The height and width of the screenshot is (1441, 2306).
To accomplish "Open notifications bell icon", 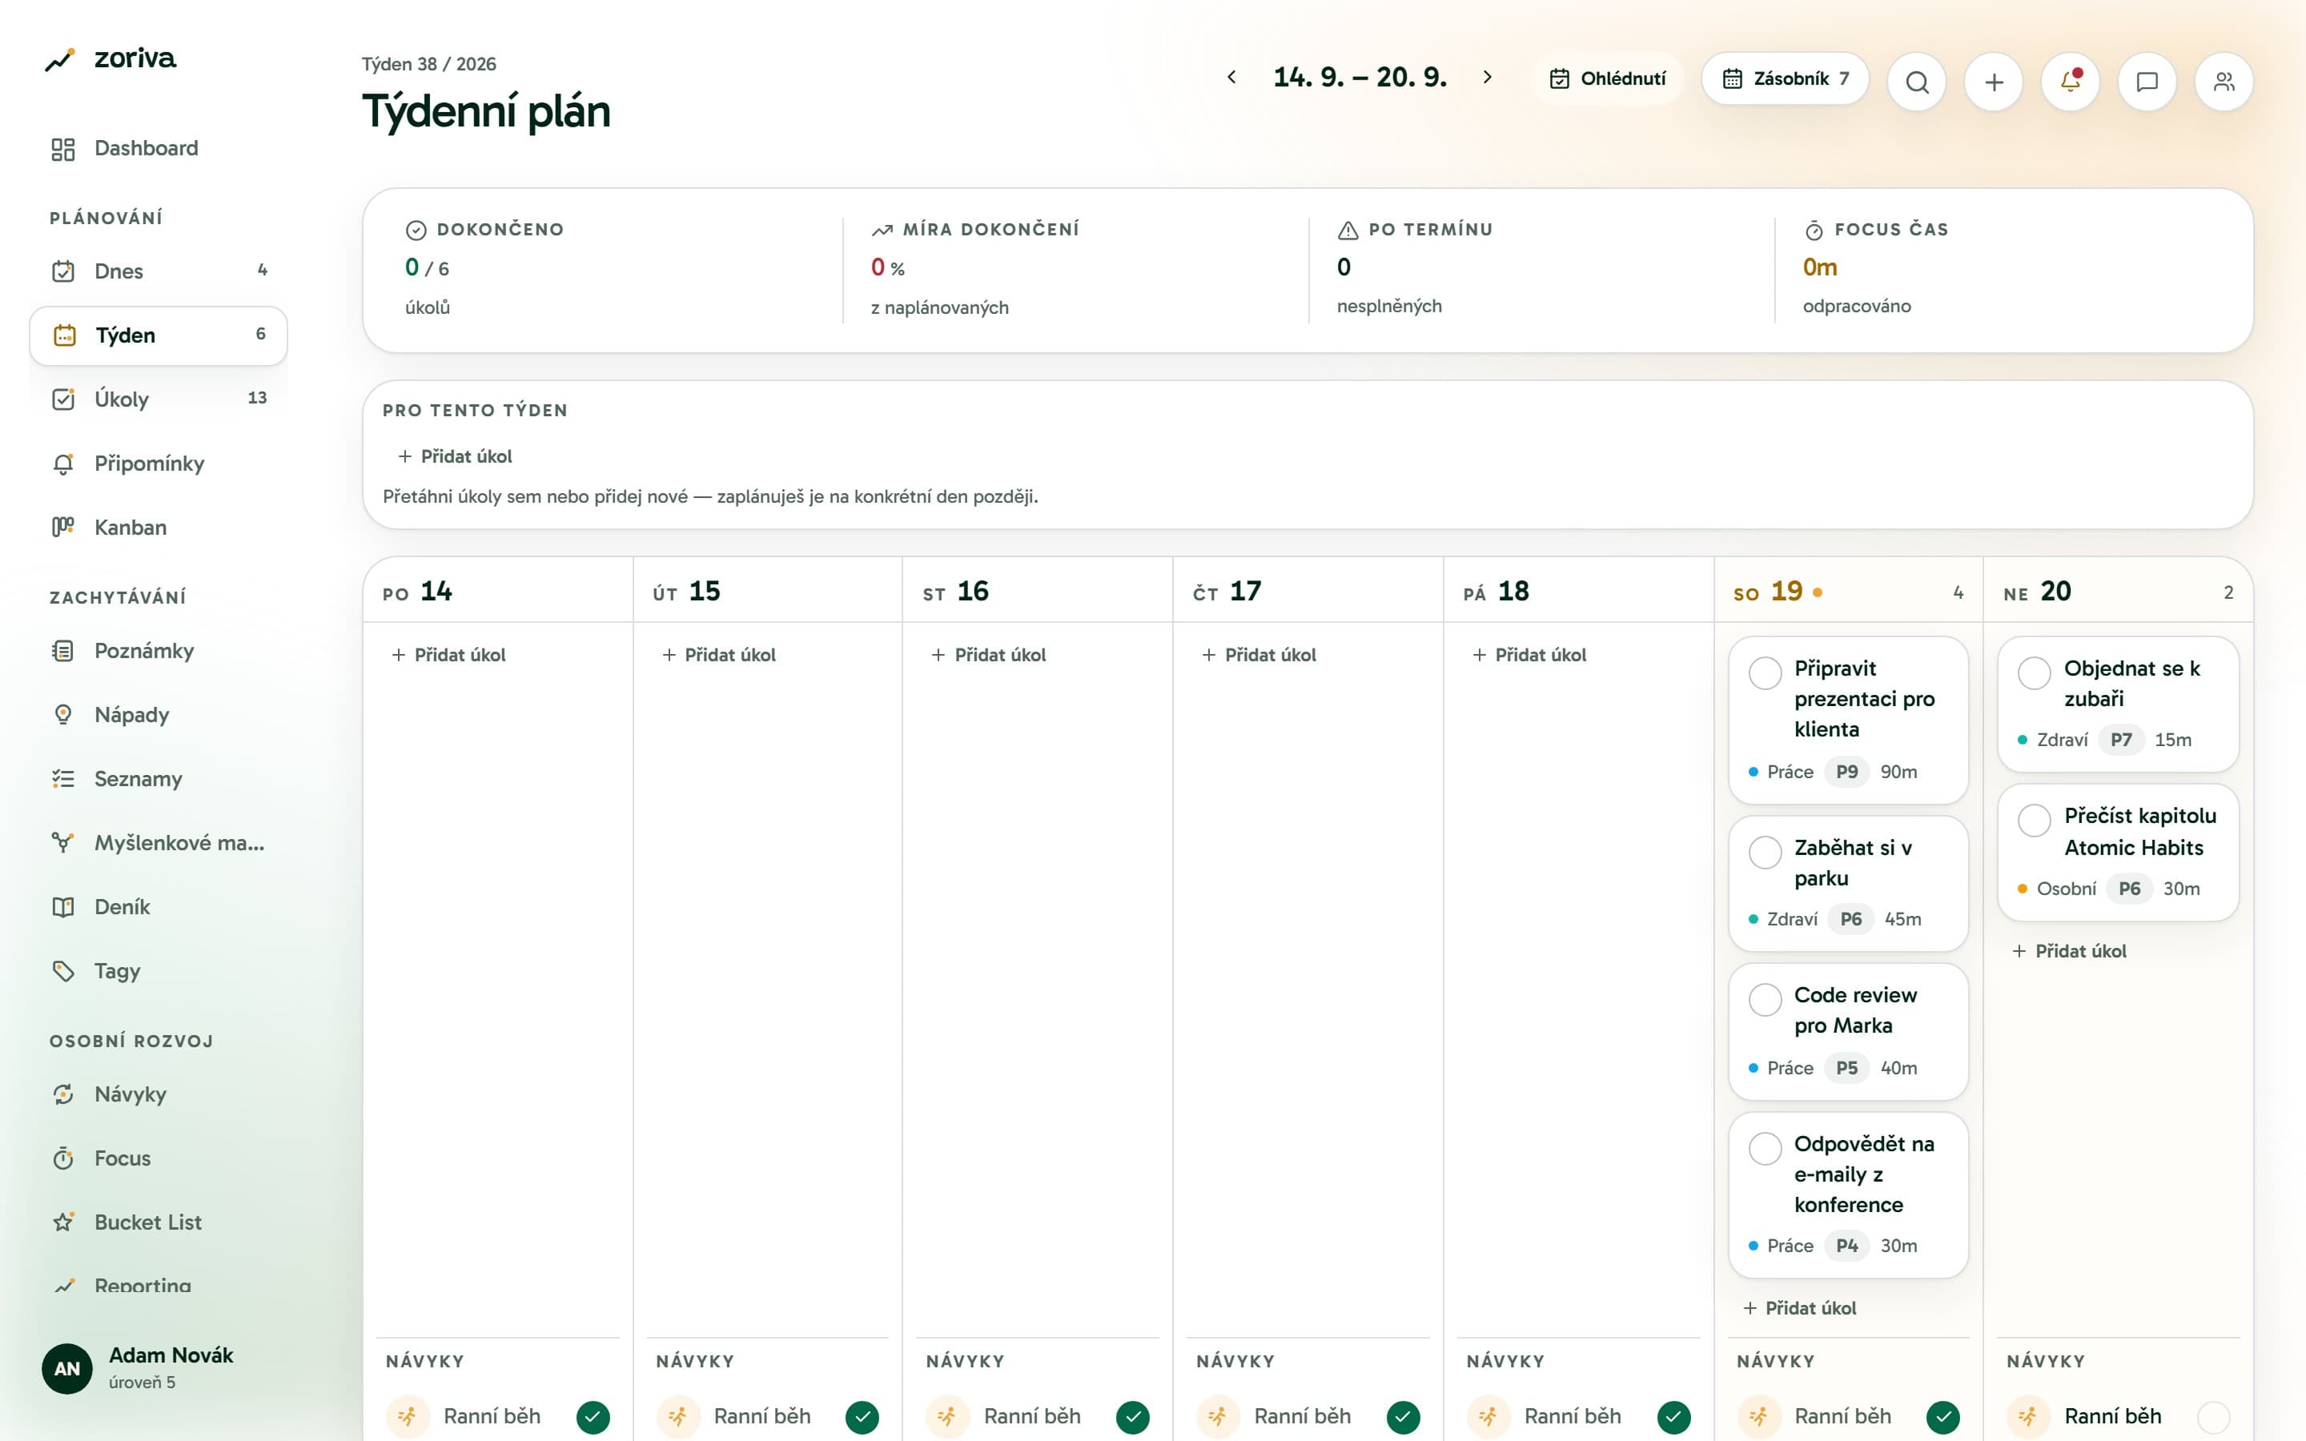I will click(2070, 82).
